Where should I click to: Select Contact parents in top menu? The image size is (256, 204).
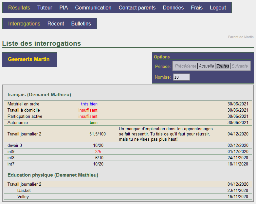[x=137, y=8]
